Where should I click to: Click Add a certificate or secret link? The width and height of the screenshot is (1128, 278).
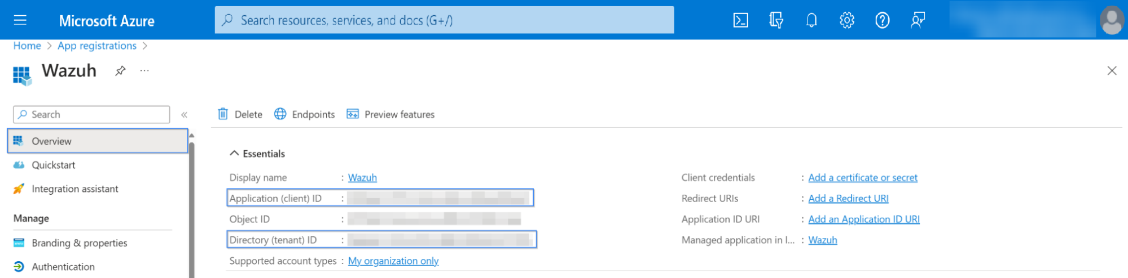[862, 178]
